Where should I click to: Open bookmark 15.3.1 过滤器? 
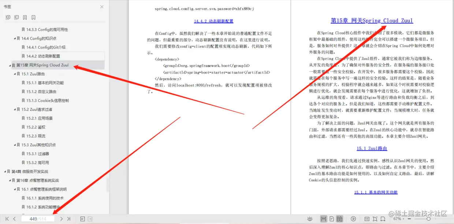click(38, 154)
